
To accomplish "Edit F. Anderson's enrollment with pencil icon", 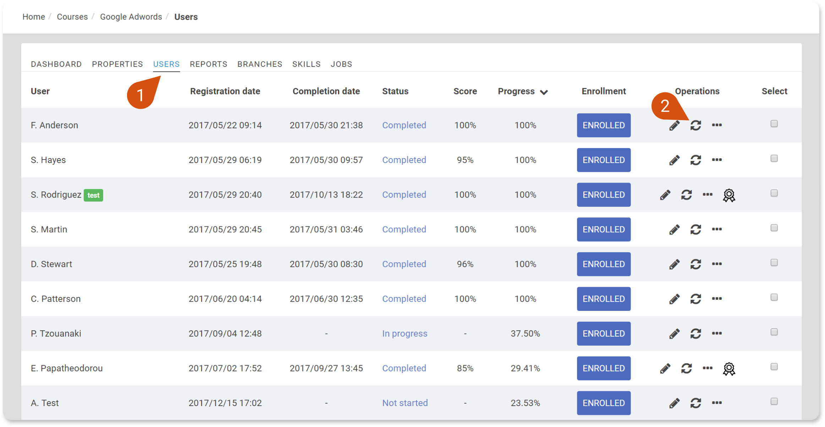I will click(674, 125).
